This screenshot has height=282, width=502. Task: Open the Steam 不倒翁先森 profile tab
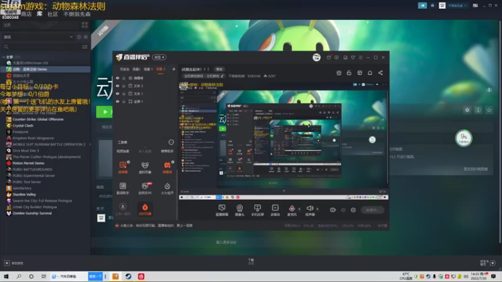coord(77,14)
